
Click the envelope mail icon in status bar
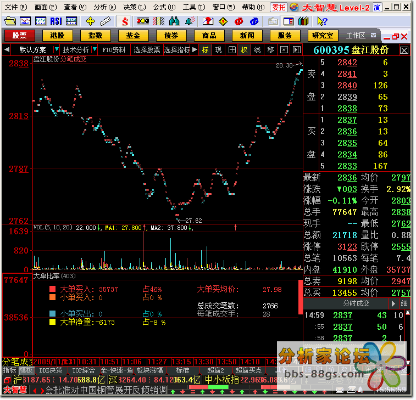click(x=339, y=391)
